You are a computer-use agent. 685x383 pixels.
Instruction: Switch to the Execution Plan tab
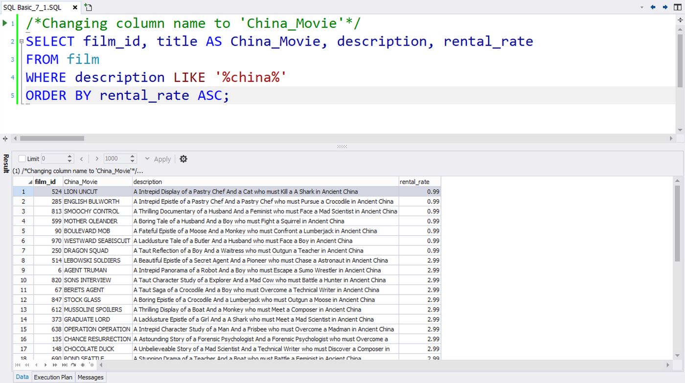(x=53, y=377)
